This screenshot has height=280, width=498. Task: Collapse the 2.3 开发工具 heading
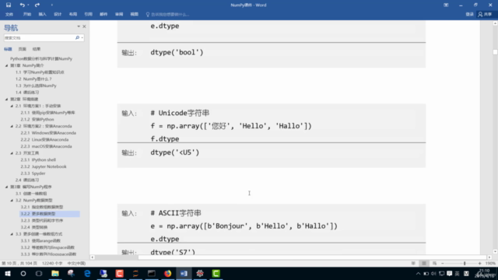(12, 153)
